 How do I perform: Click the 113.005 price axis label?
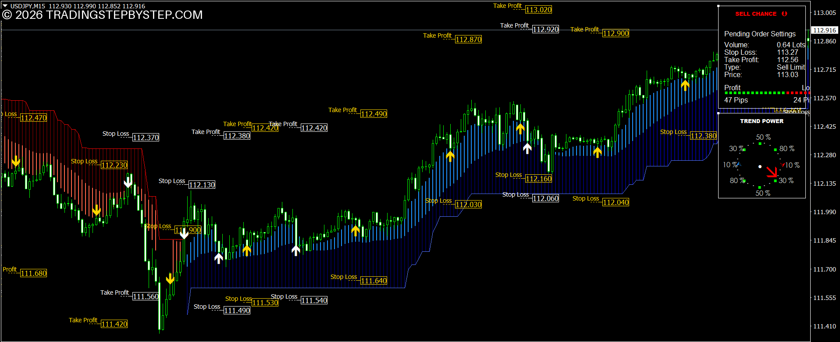(x=825, y=13)
